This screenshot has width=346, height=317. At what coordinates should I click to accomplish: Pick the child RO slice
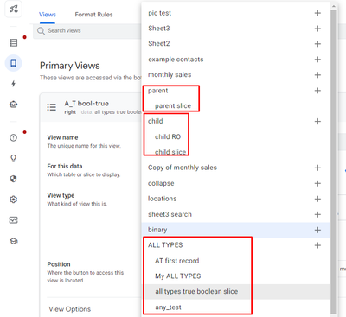pyautogui.click(x=168, y=136)
